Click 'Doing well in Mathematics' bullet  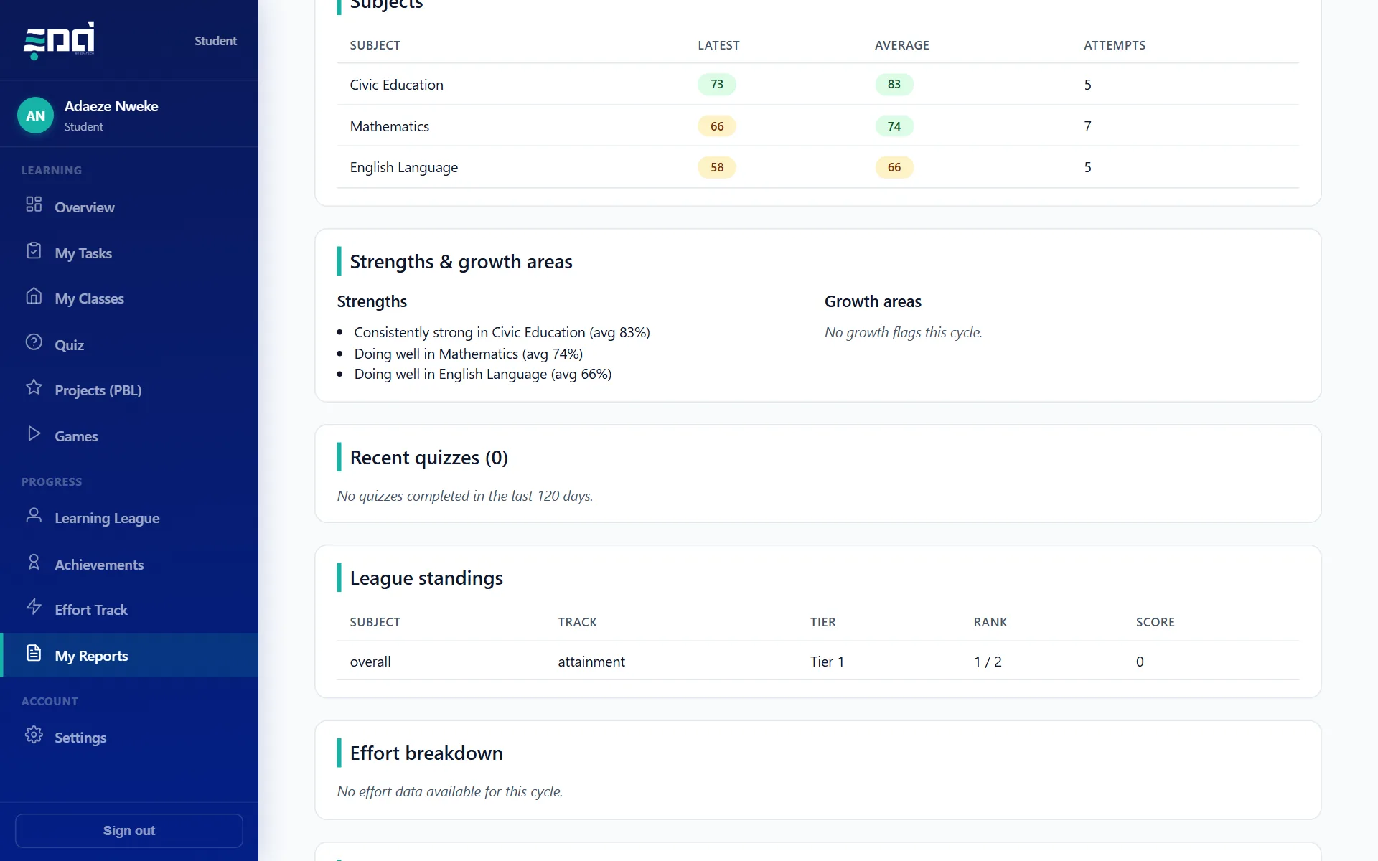[x=468, y=354]
